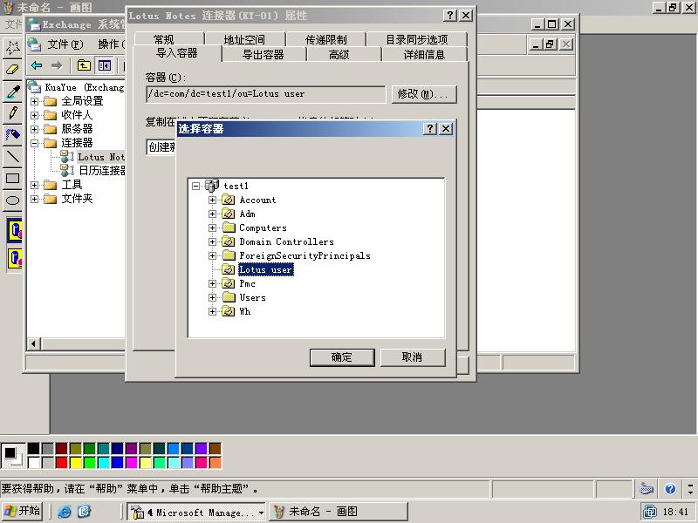
Task: Click the Lotus user OU icon
Action: pyautogui.click(x=229, y=269)
